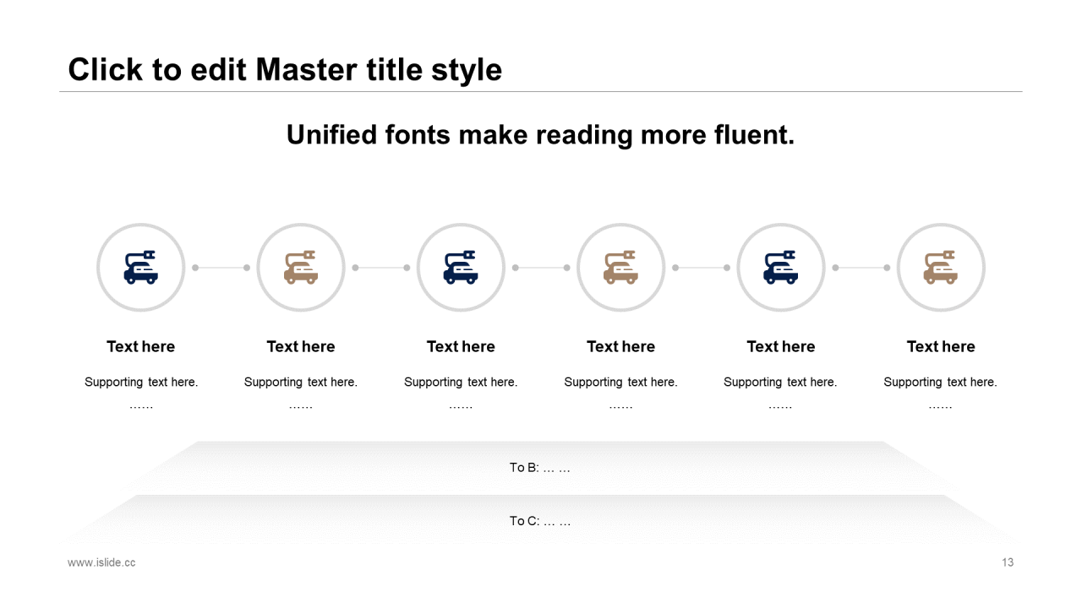Click the 'To B: … …' text band

pyautogui.click(x=540, y=467)
